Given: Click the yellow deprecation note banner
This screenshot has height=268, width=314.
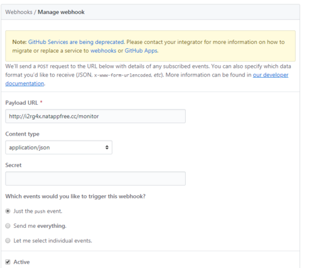Looking at the screenshot, I should click(x=150, y=46).
